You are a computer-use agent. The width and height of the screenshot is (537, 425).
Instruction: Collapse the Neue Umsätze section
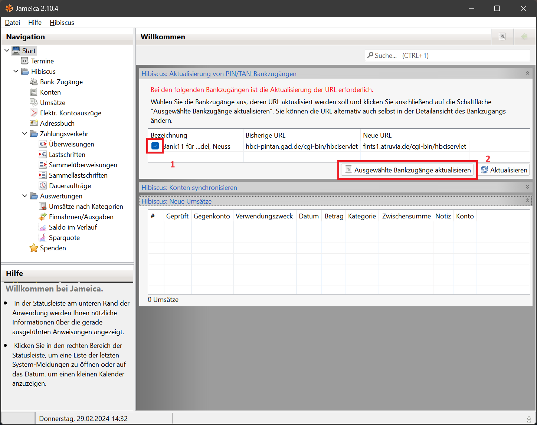pyautogui.click(x=527, y=201)
